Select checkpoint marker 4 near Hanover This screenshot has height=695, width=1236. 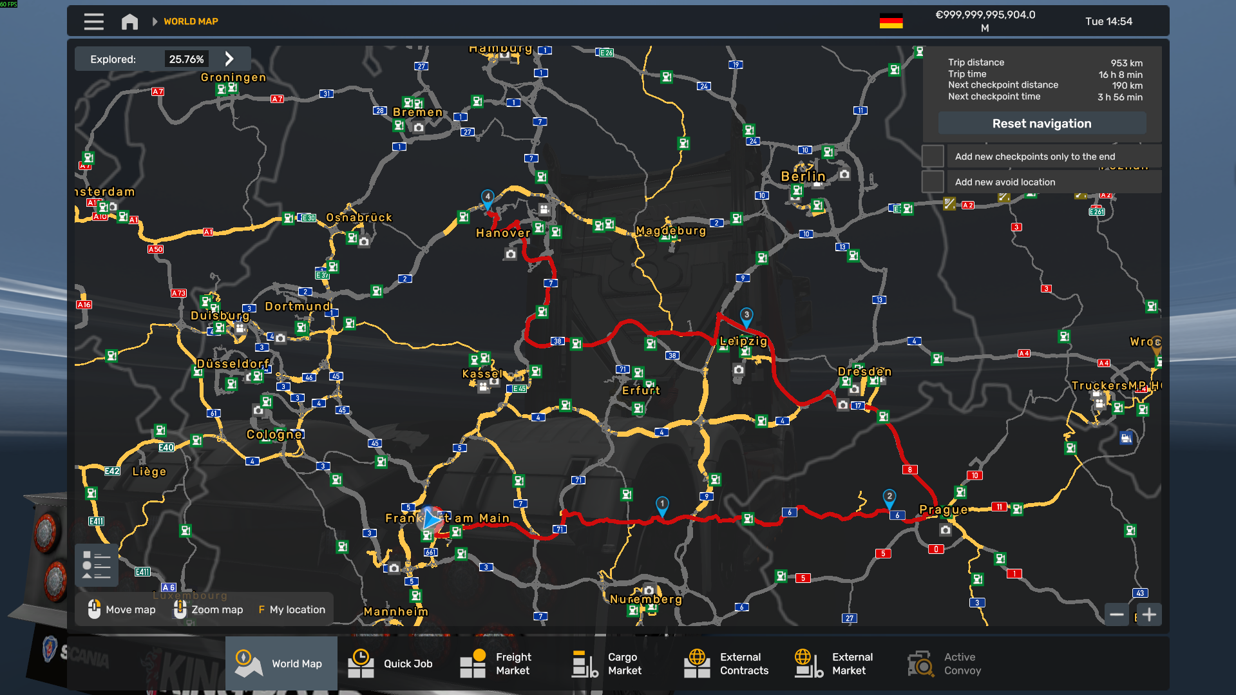[488, 197]
